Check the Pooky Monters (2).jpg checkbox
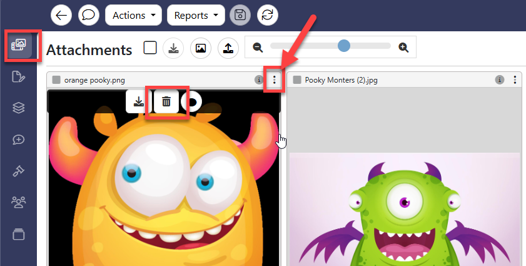This screenshot has height=266, width=526. 297,80
